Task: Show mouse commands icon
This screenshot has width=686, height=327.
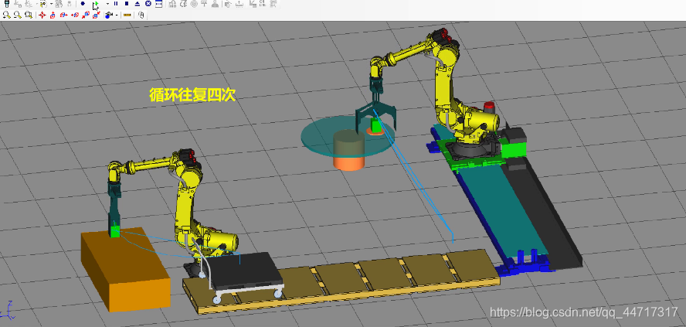Action: 141,15
